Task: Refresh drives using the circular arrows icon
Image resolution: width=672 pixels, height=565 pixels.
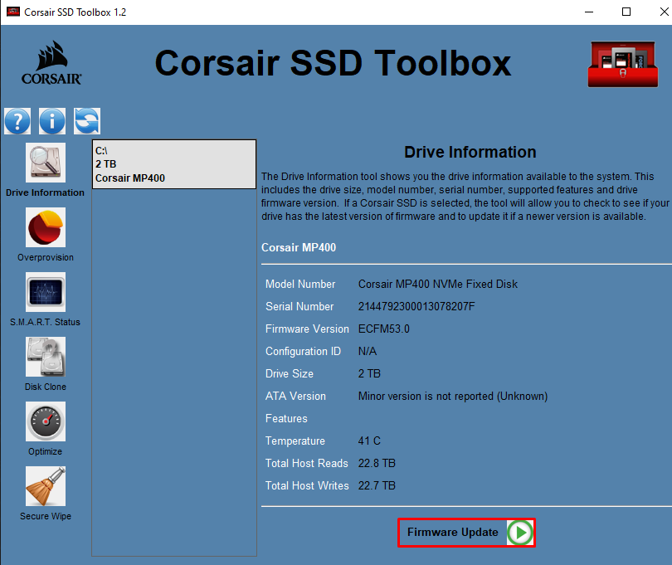Action: (85, 121)
